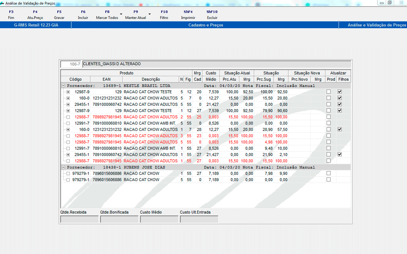407x254 pixels.
Task: Select F8 Marcar Todos
Action: pos(107,15)
